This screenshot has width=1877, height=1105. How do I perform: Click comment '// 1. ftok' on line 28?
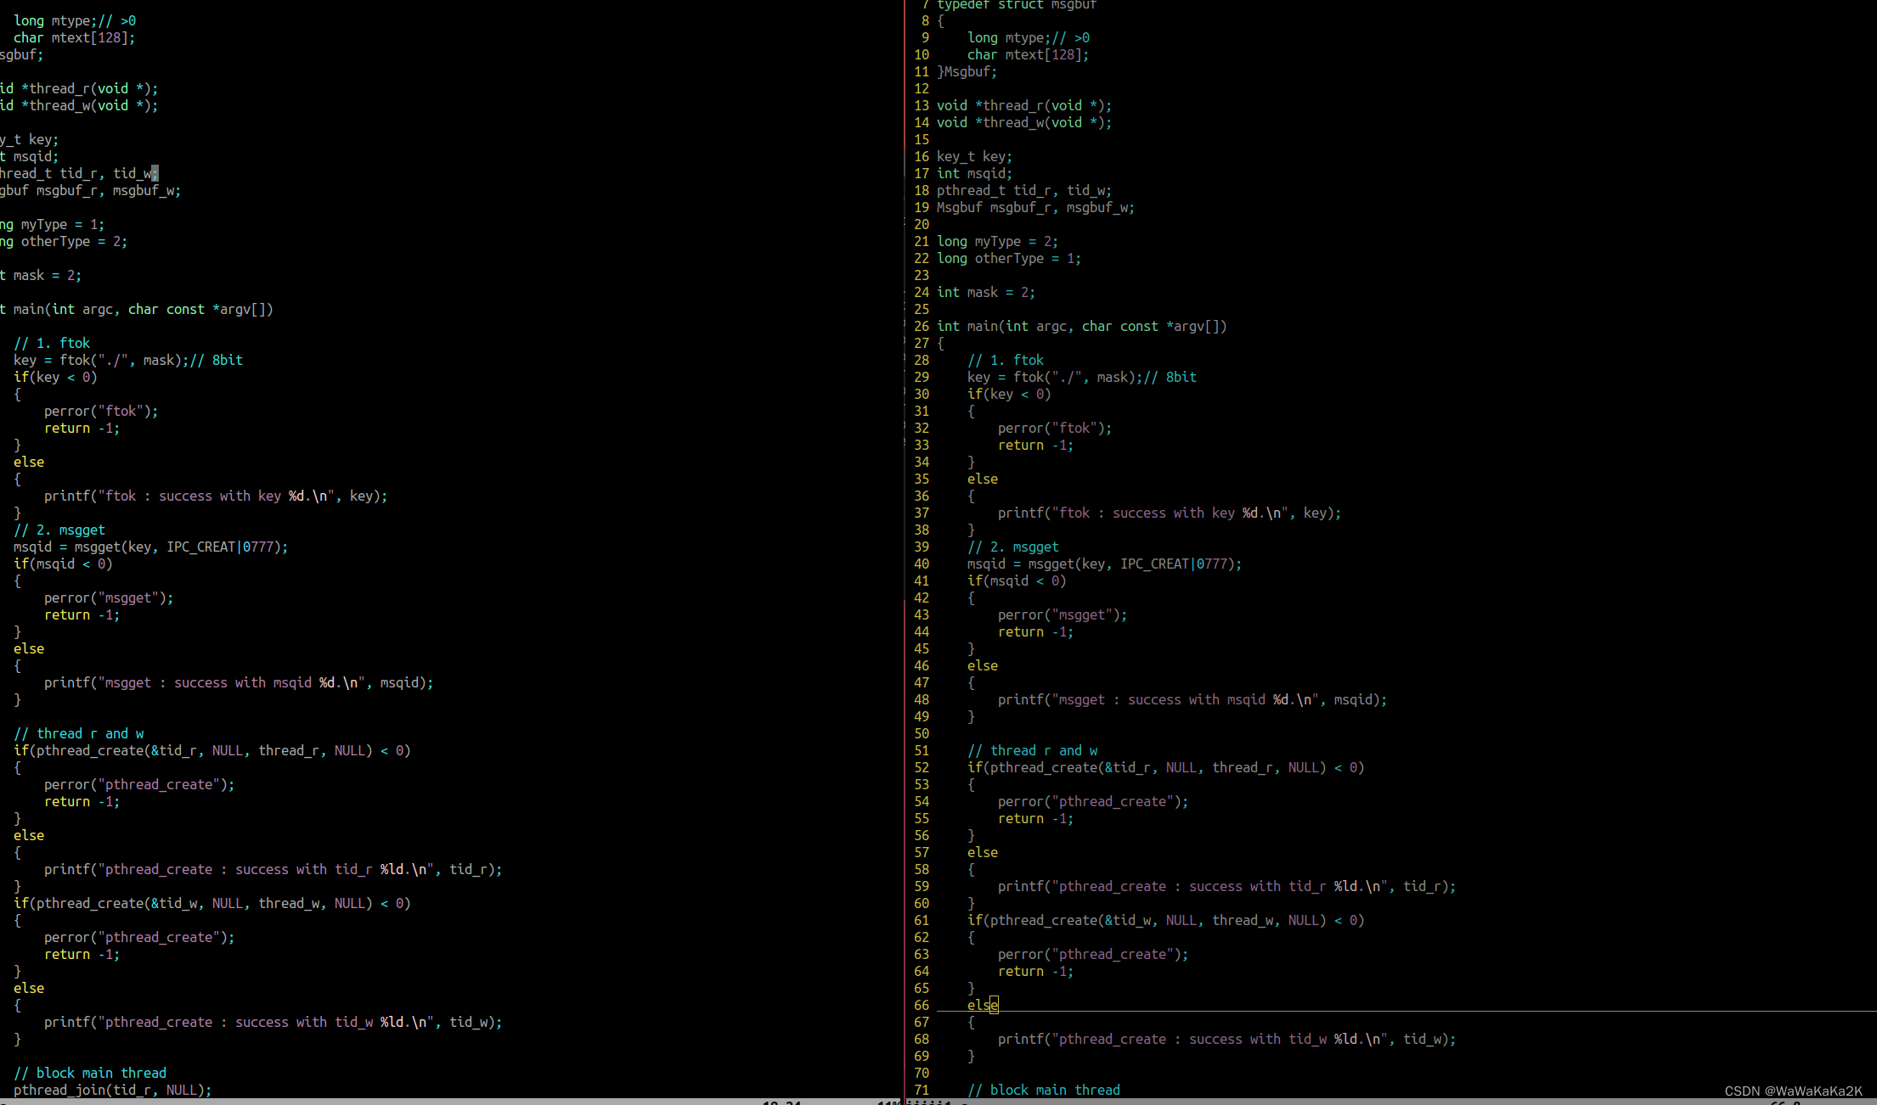1006,361
